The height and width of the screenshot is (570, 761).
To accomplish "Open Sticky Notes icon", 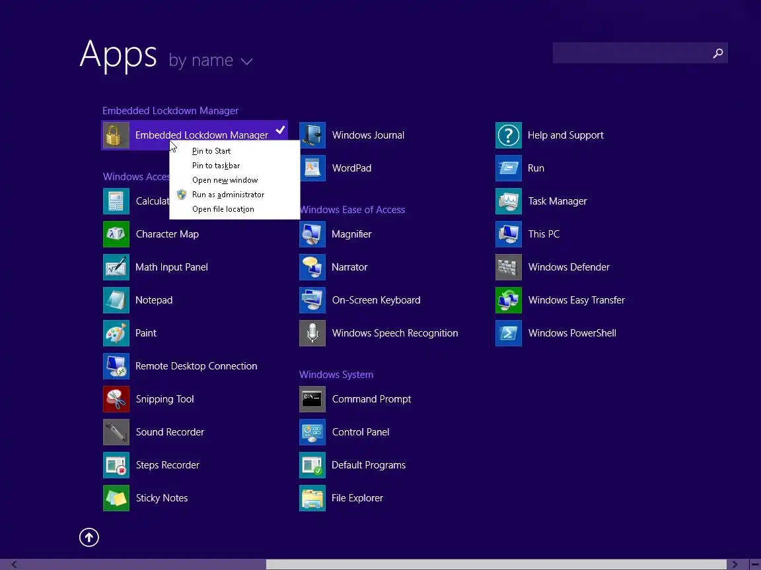I will point(116,498).
